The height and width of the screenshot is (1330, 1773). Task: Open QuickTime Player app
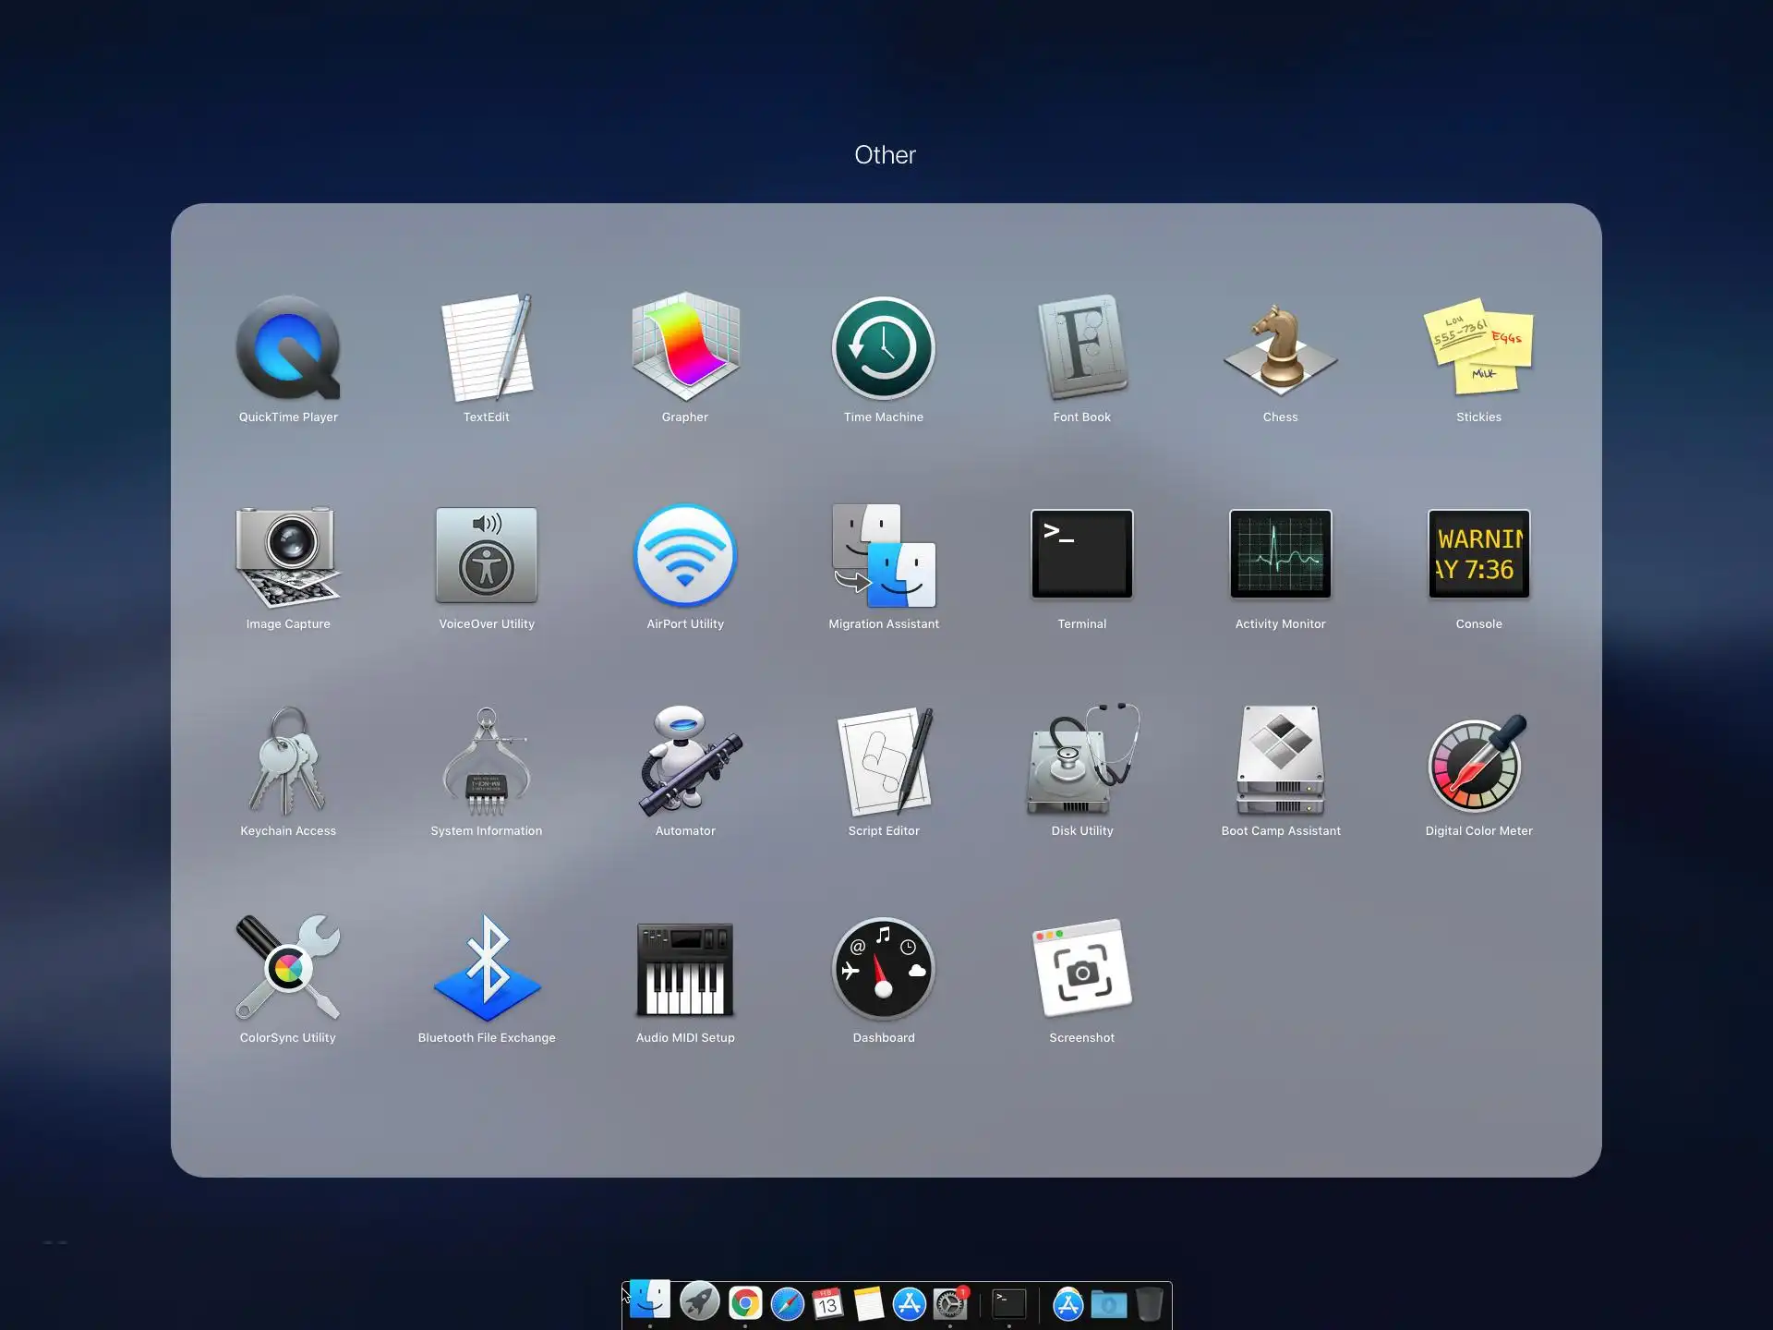(x=288, y=349)
